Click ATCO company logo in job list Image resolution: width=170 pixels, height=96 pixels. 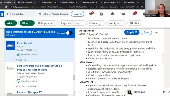10,46
